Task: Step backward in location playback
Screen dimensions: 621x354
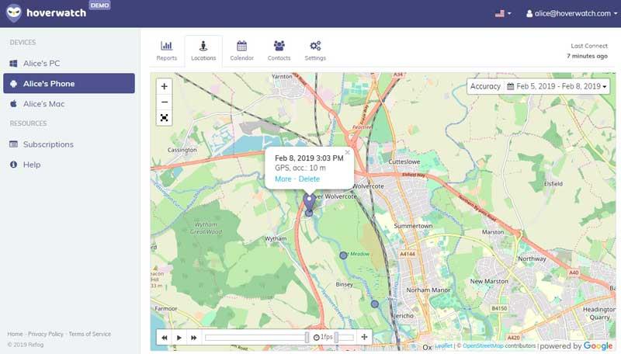Action: [x=165, y=338]
